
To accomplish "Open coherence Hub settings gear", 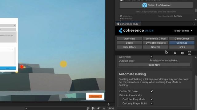I will coord(182,53).
